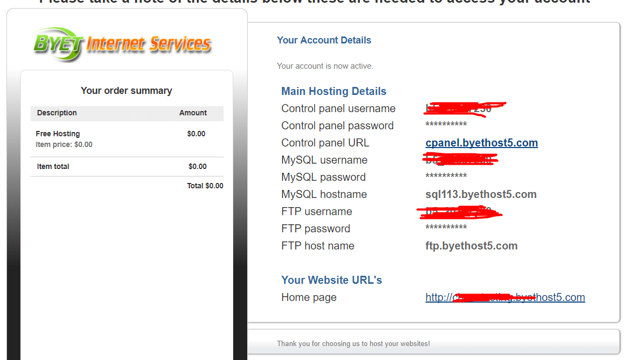Viewport: 637px width, 360px height.
Task: Click "Your account is now active" text
Action: (325, 66)
